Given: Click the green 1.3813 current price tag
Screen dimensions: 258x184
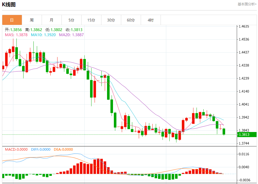Looking at the screenshot, I should point(247,135).
